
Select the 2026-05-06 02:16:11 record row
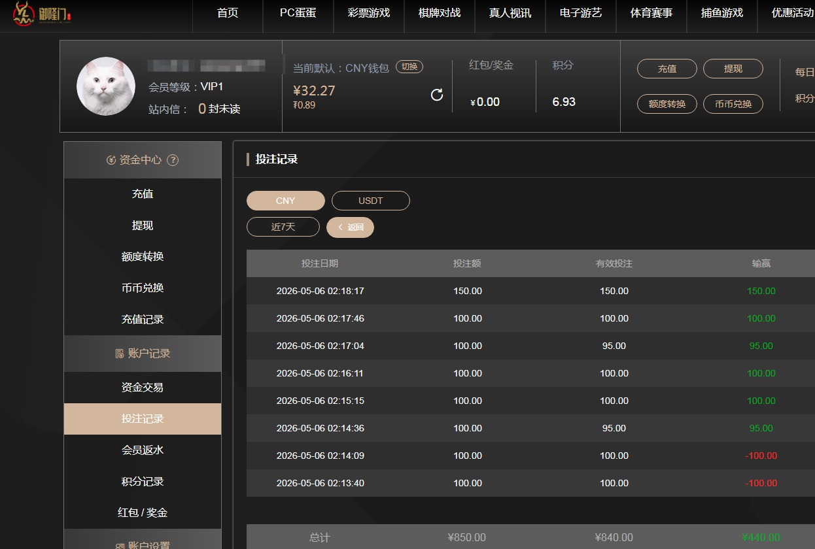pyautogui.click(x=530, y=373)
